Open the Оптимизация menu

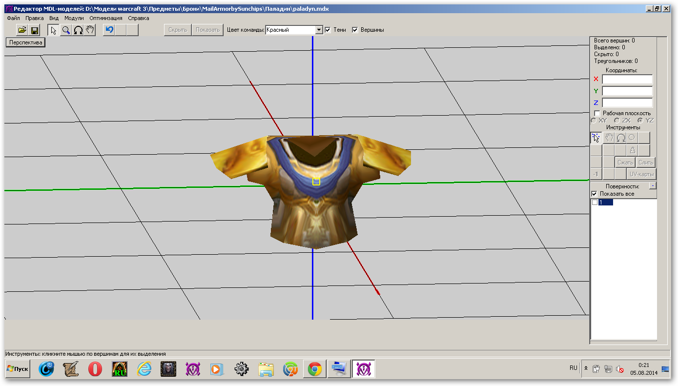(x=106, y=18)
